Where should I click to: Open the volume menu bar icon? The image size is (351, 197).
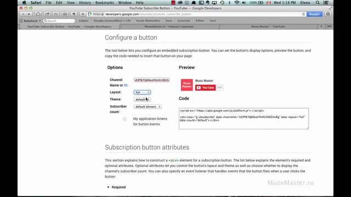244,3
